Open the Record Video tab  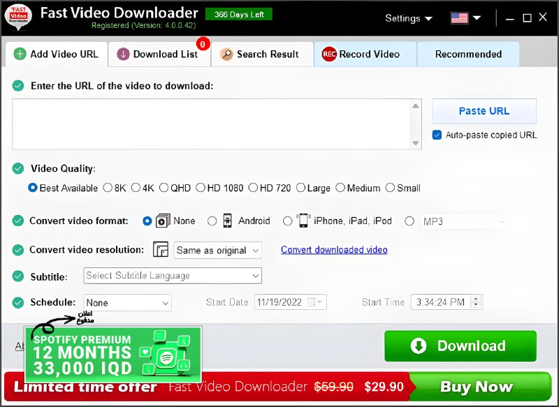(x=365, y=54)
